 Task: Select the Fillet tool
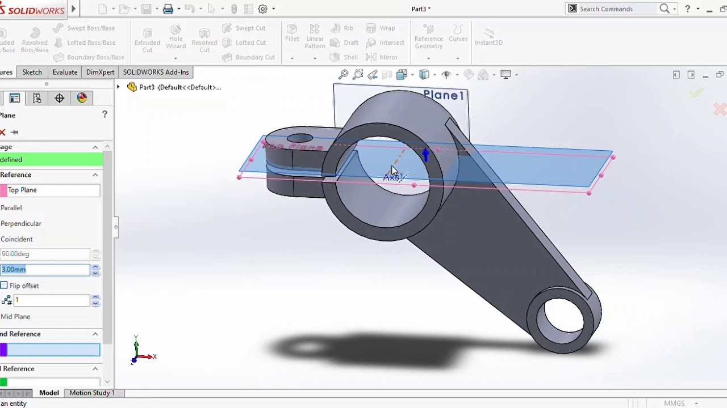point(292,33)
